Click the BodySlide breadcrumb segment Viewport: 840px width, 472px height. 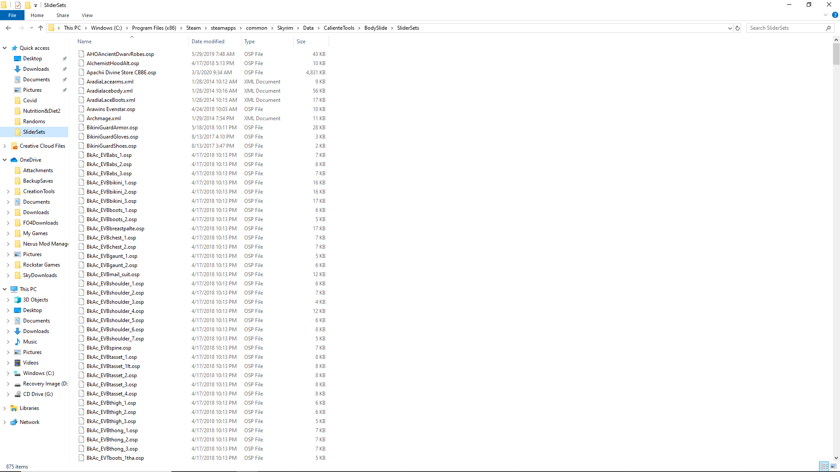(x=376, y=28)
